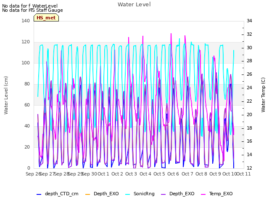
Task: Click the 60 left axis tick label
Action: 27,105
